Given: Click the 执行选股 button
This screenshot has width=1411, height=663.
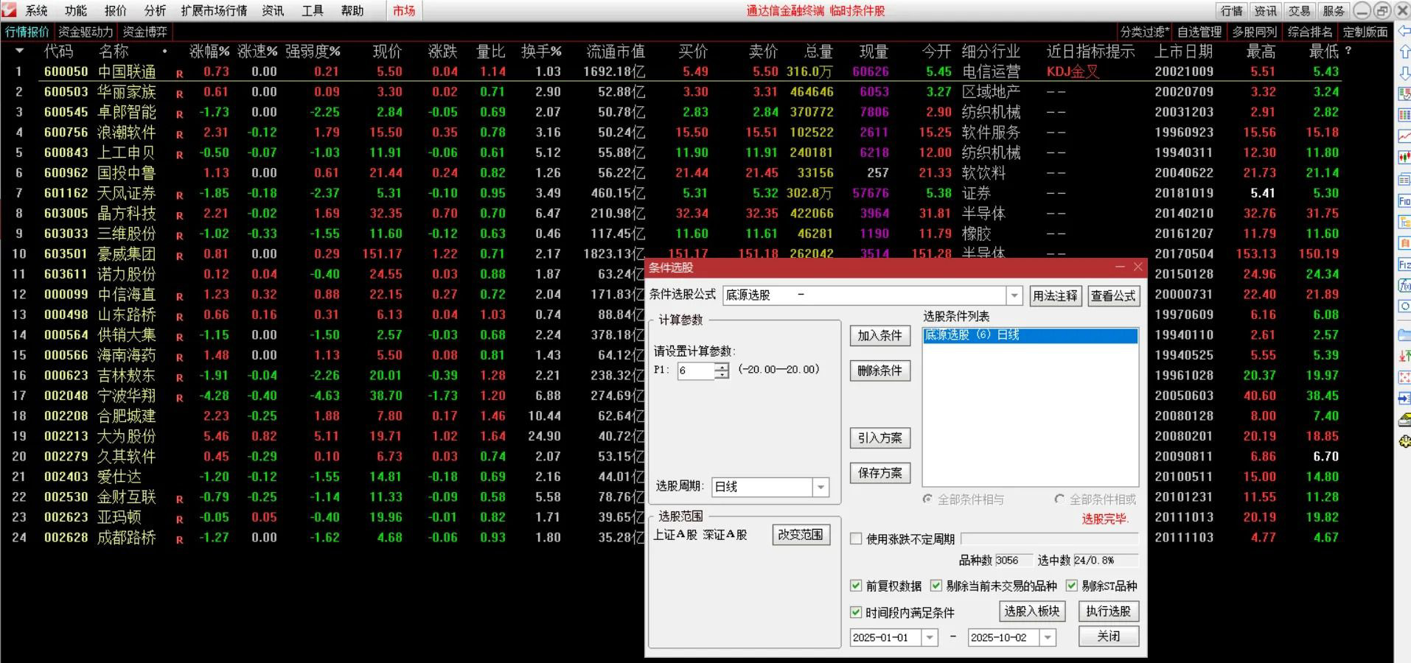Looking at the screenshot, I should tap(1108, 611).
